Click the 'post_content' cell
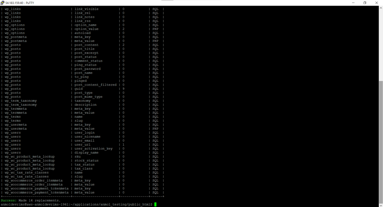 [86, 45]
